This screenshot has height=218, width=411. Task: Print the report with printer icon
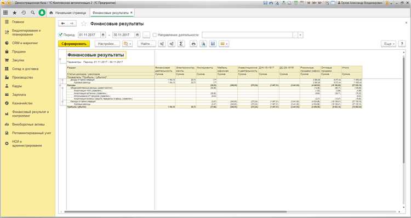coord(193,44)
